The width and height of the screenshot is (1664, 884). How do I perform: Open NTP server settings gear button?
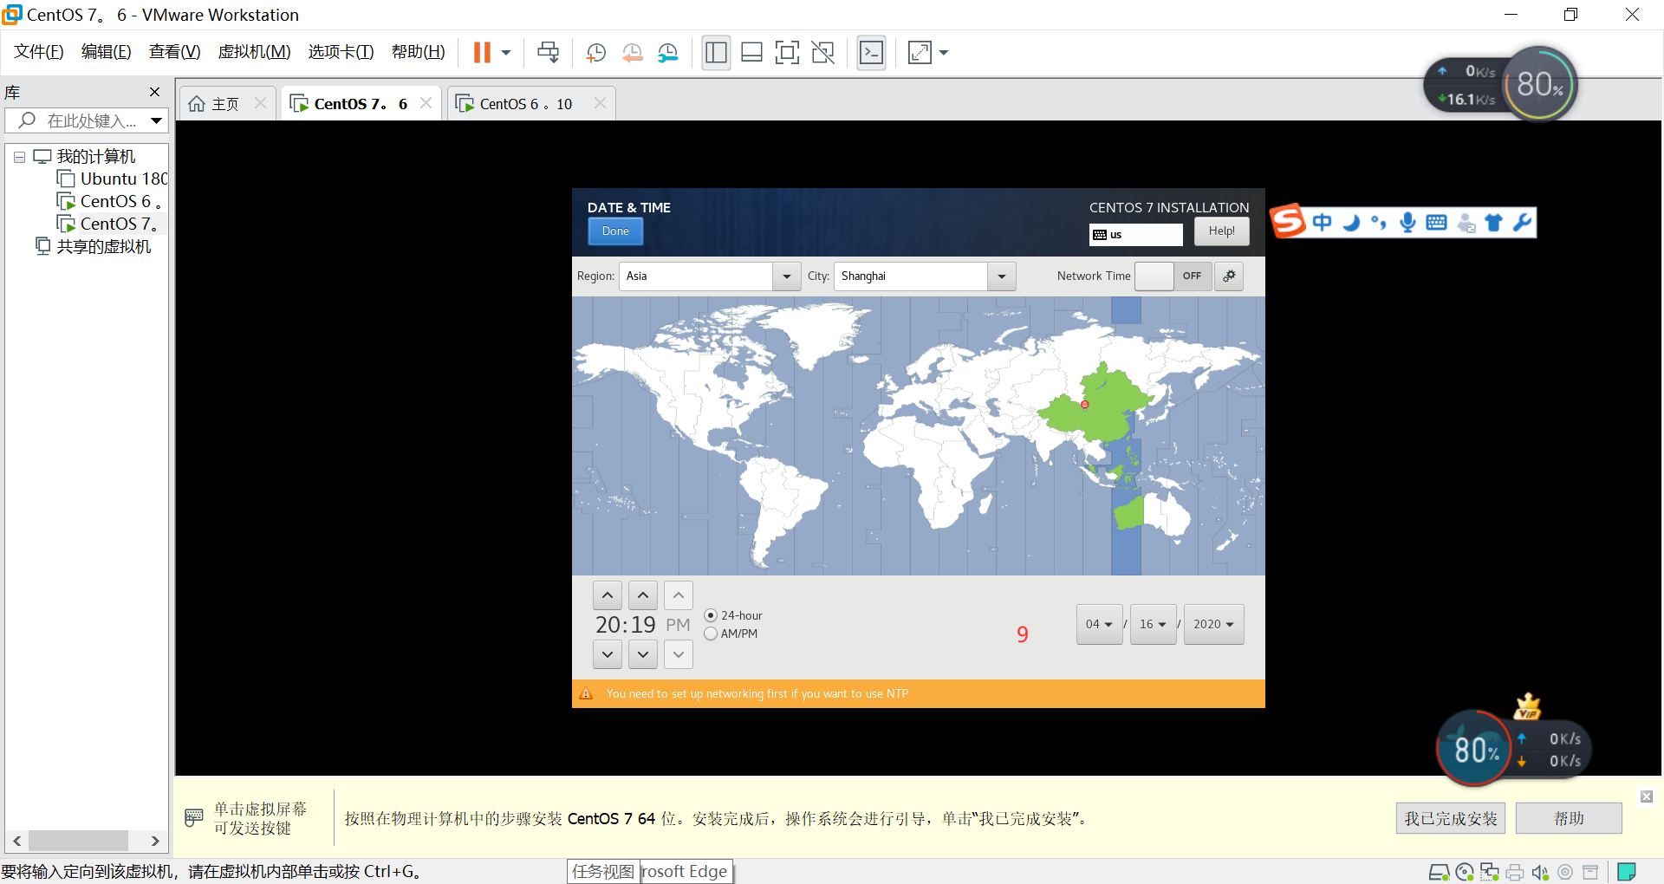(x=1229, y=276)
